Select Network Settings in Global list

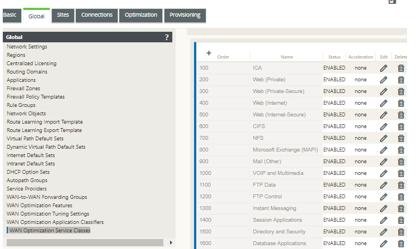pyautogui.click(x=27, y=47)
